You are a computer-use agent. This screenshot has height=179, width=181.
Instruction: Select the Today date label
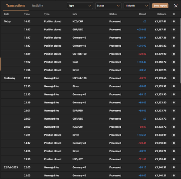click(x=7, y=21)
